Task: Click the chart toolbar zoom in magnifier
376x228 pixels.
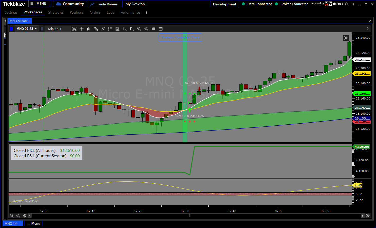Action: point(139,29)
